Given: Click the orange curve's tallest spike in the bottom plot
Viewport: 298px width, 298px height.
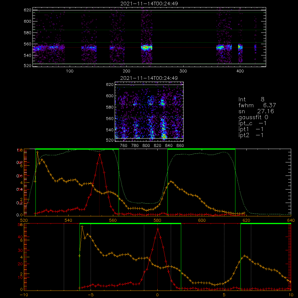Looking at the screenshot, I should coord(82,227).
